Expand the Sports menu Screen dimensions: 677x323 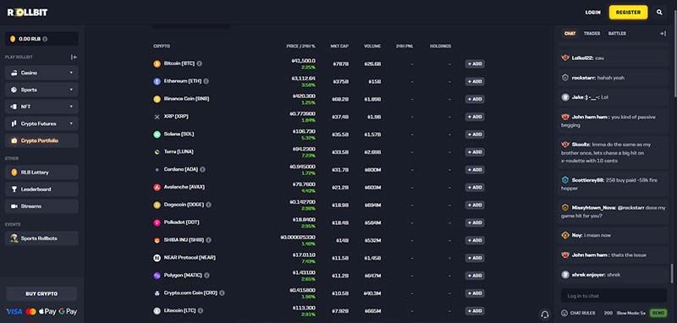(41, 90)
